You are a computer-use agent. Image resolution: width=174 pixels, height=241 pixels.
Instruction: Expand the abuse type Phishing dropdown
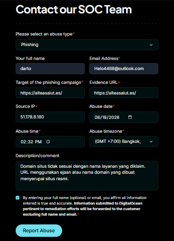click(87, 45)
